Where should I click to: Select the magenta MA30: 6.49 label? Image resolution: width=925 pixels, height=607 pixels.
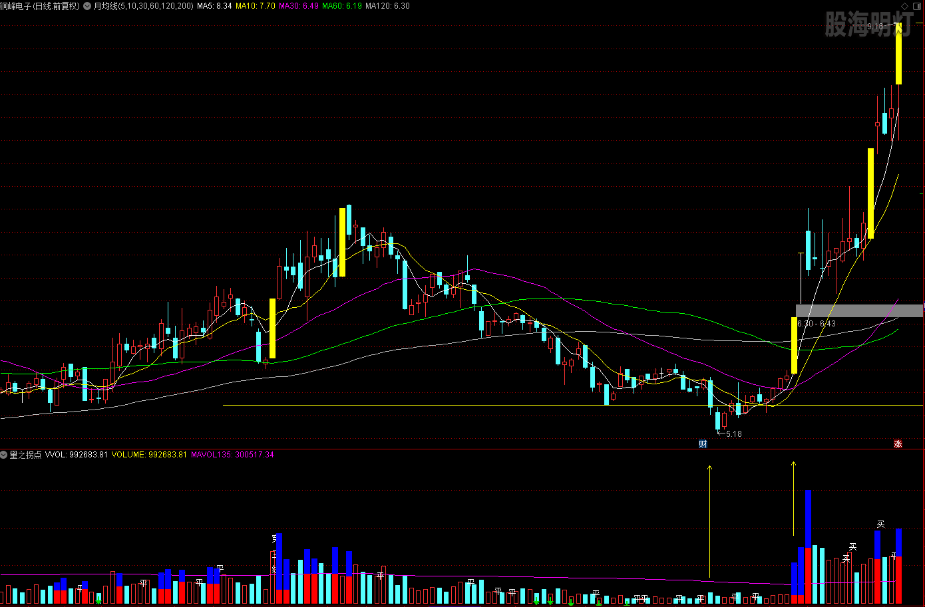tap(298, 6)
